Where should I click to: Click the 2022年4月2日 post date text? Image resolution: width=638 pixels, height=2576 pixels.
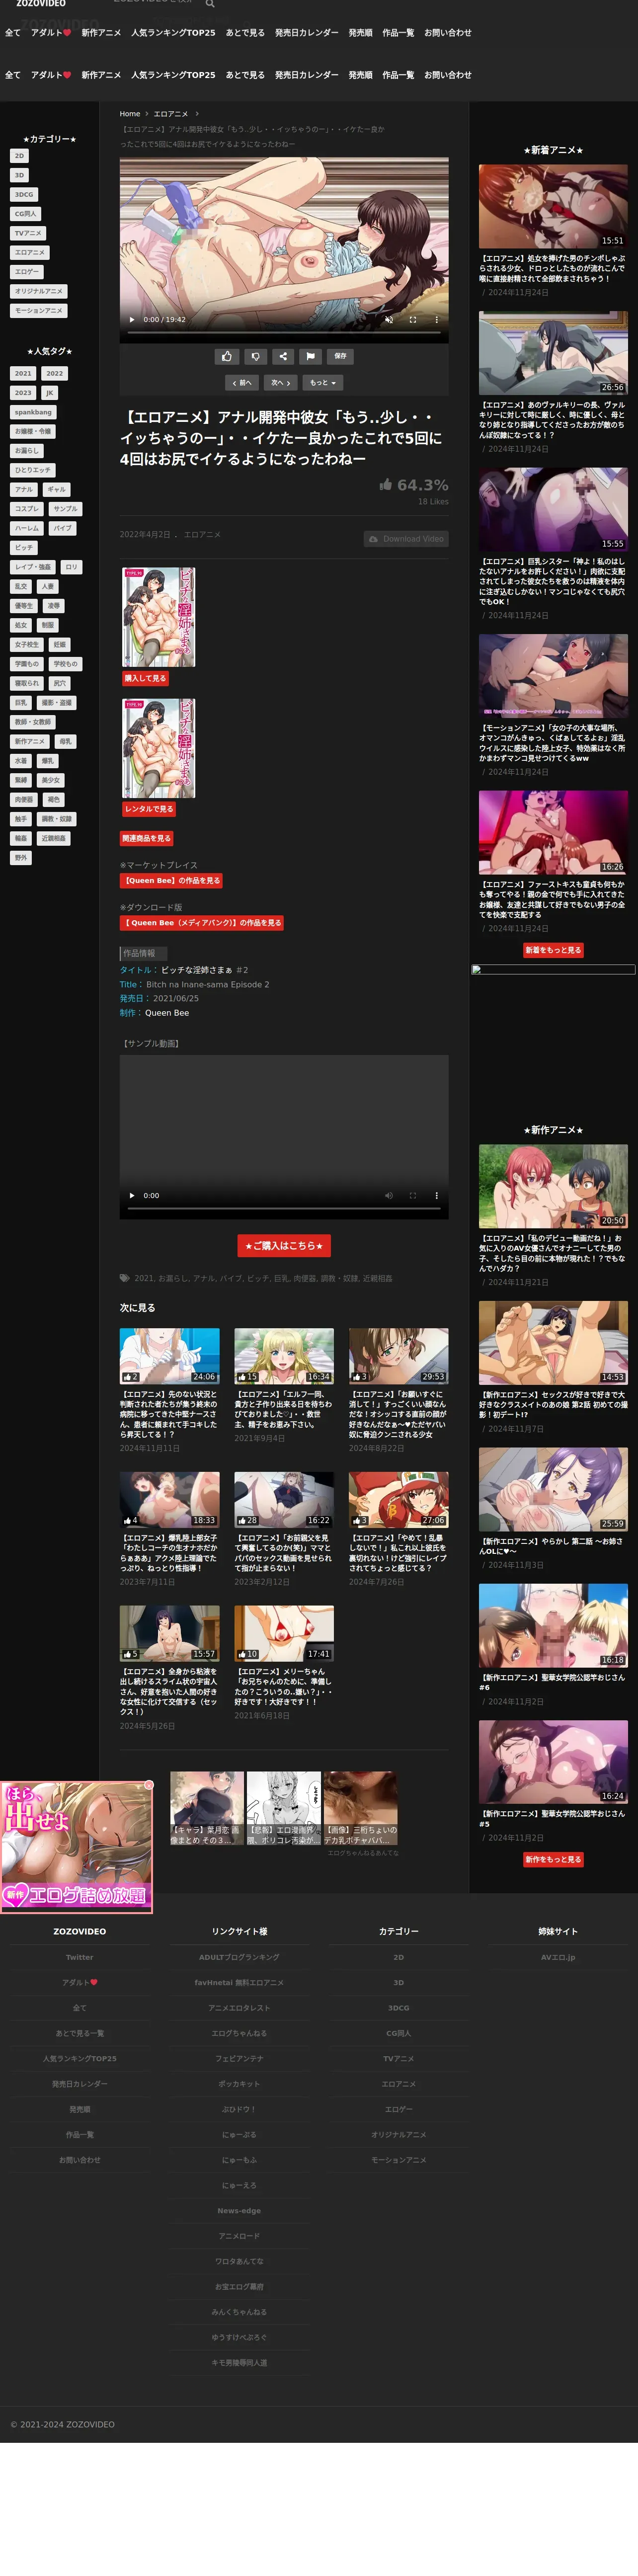tap(145, 535)
